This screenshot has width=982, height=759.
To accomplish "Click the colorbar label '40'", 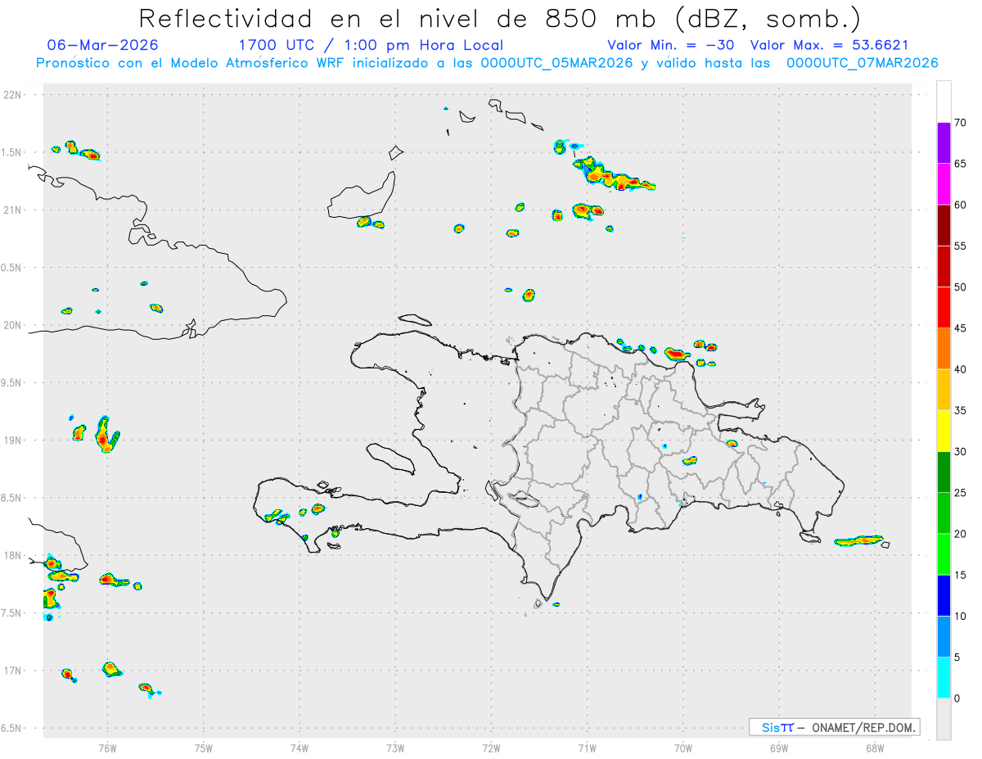I will [x=960, y=369].
